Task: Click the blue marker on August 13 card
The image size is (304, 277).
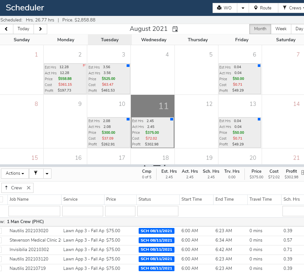Action: tap(259, 119)
